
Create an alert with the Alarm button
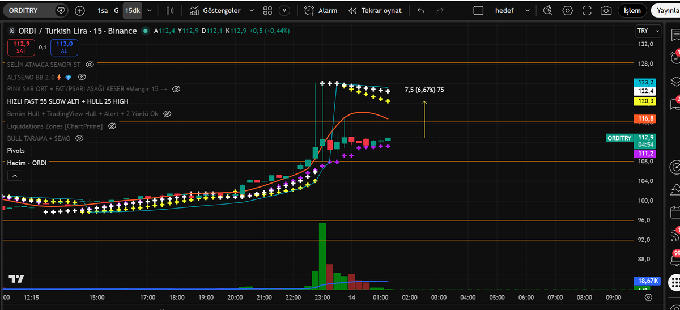point(321,10)
